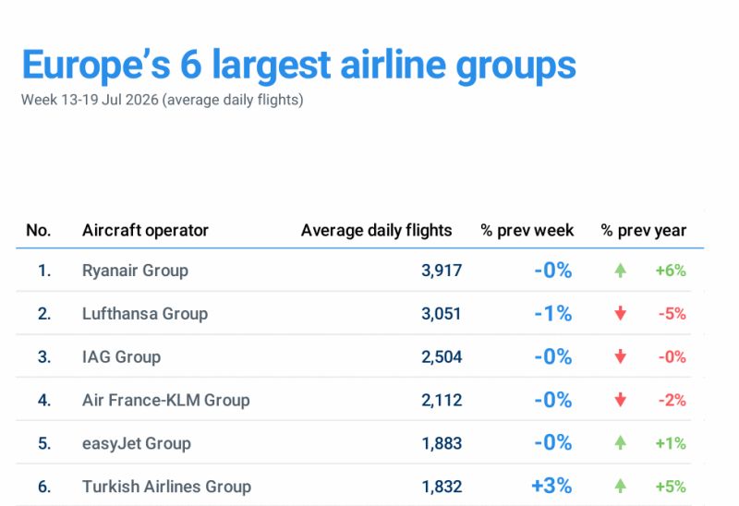Click green arrow in Turkish Airlines row
Screen dimensions: 739x506
click(x=620, y=487)
